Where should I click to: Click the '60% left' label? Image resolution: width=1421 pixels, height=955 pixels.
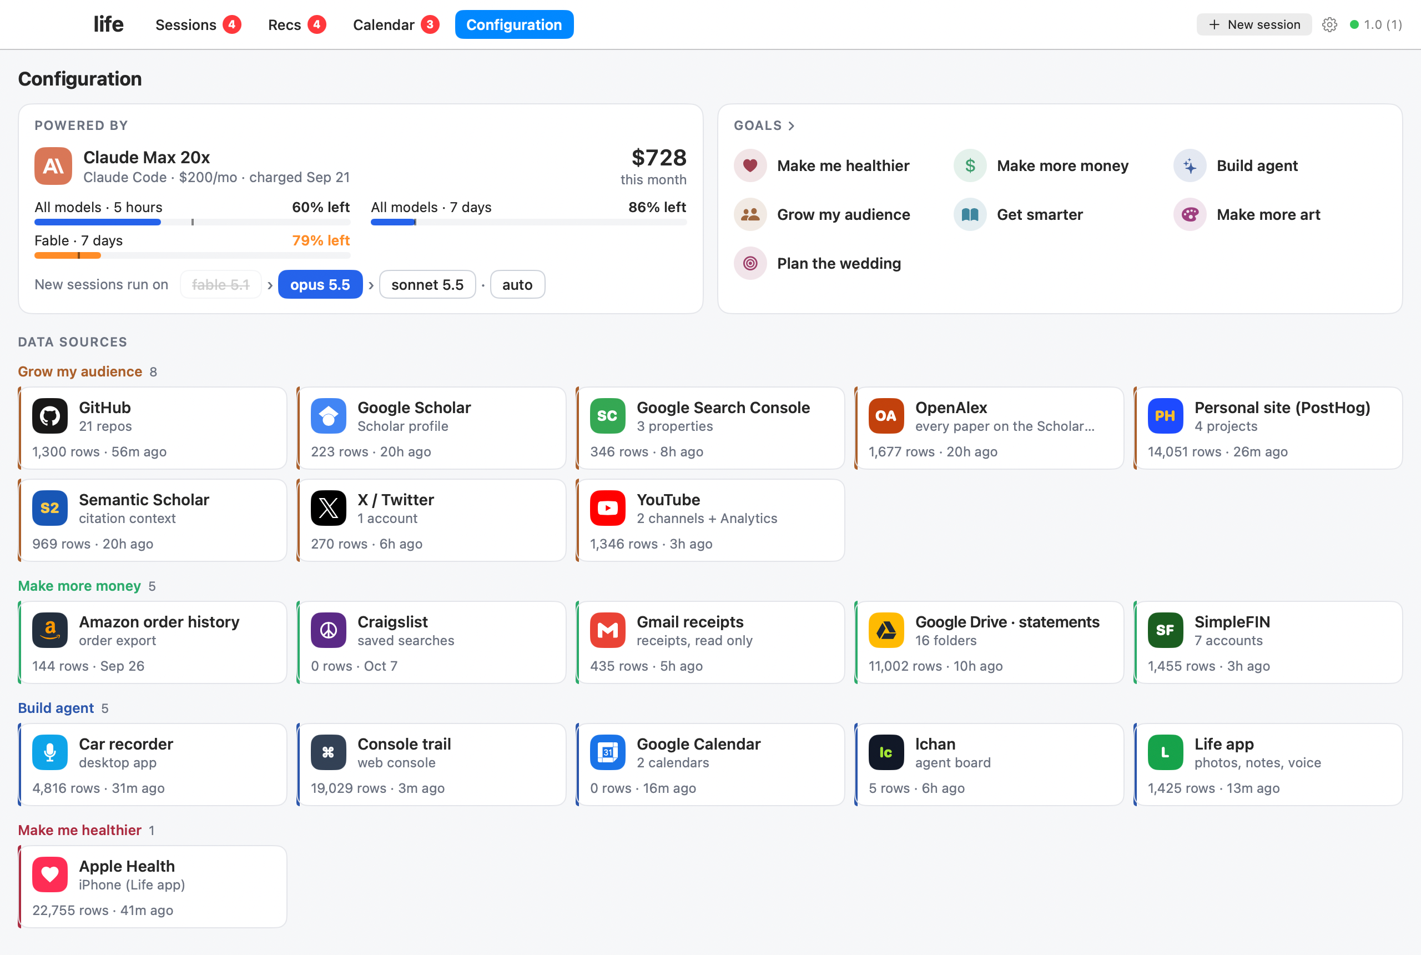coord(321,207)
